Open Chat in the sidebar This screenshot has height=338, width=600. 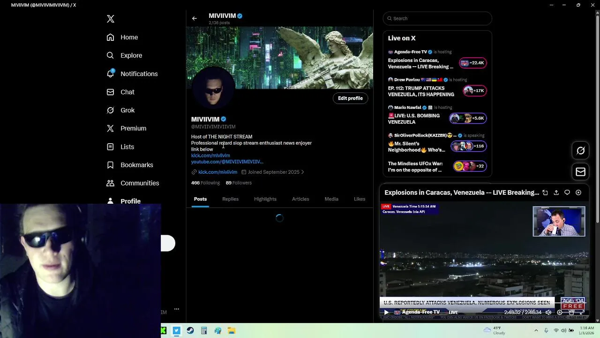point(120,92)
